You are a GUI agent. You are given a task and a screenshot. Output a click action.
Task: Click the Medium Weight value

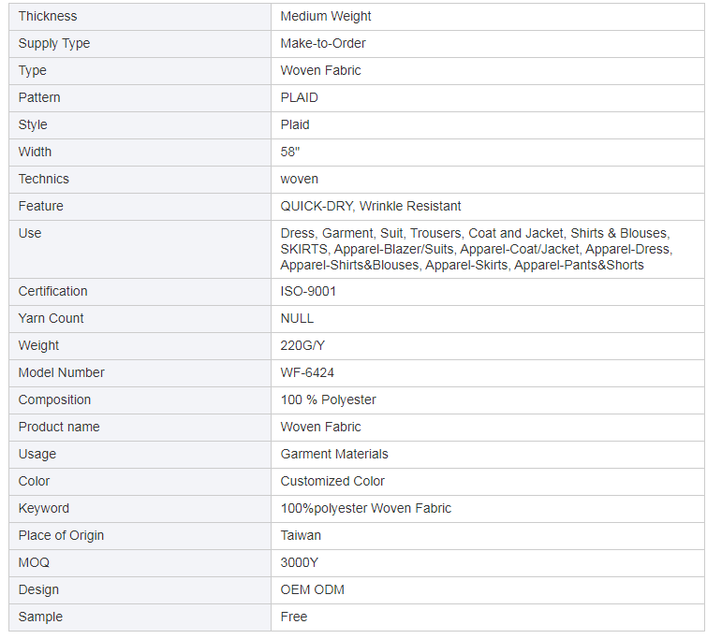pyautogui.click(x=326, y=17)
